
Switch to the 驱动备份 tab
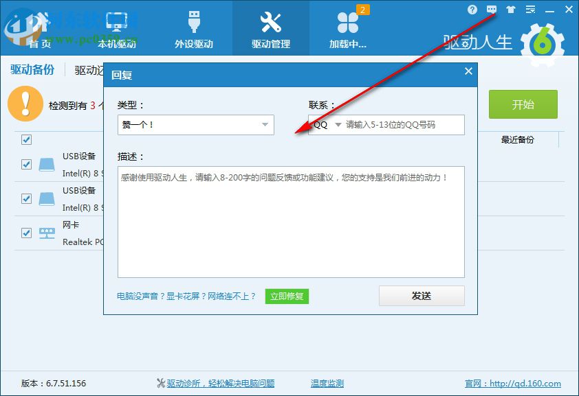pos(32,70)
